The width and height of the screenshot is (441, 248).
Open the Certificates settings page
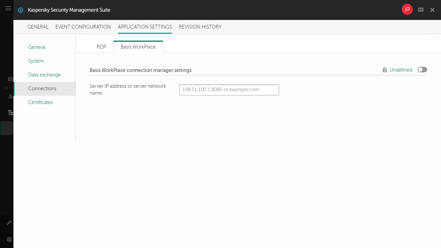point(40,102)
